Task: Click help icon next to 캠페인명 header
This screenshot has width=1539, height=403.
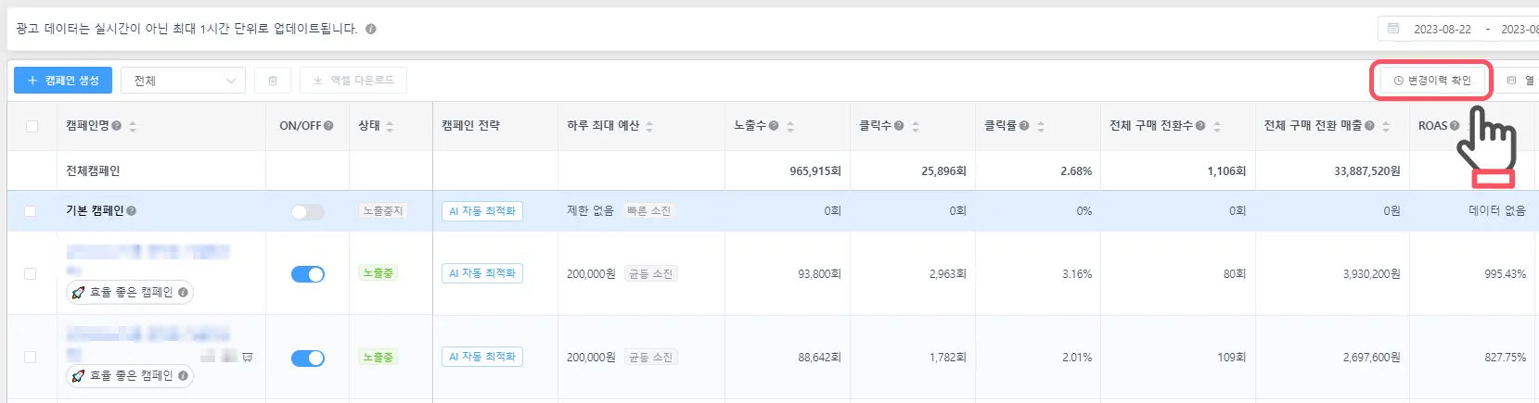Action: tap(117, 126)
